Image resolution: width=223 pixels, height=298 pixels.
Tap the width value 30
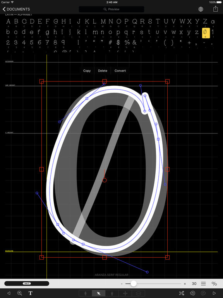pos(194,284)
